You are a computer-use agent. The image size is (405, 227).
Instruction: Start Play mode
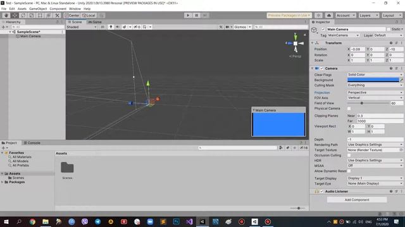point(188,15)
